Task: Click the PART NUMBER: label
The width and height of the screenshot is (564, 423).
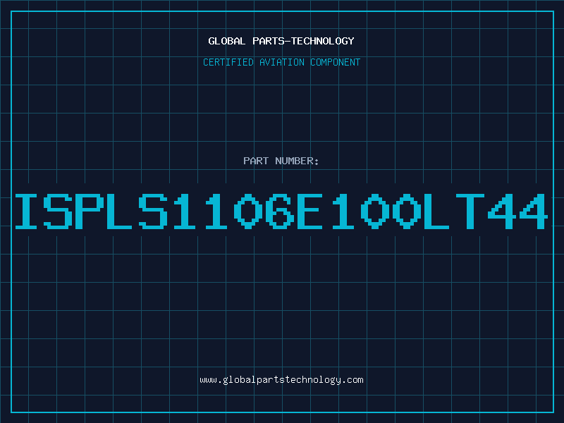Action: point(281,161)
